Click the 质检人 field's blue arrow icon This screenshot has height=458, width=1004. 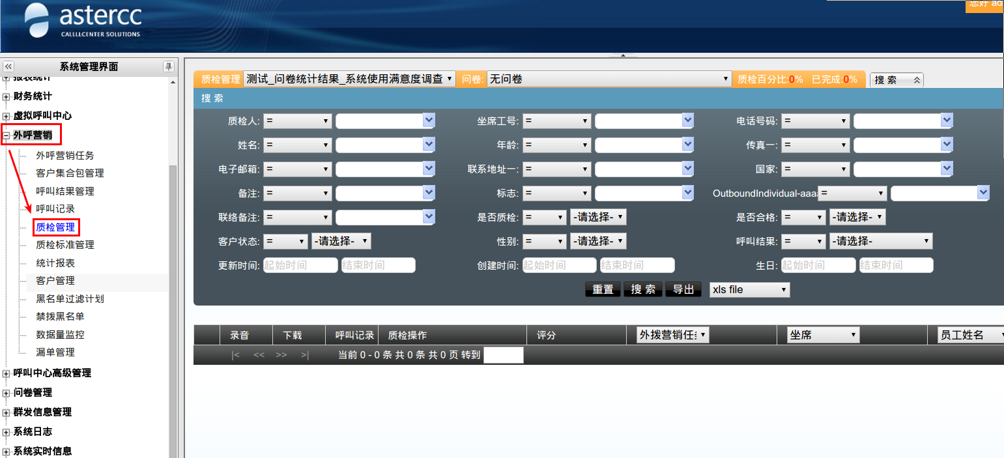coord(429,121)
